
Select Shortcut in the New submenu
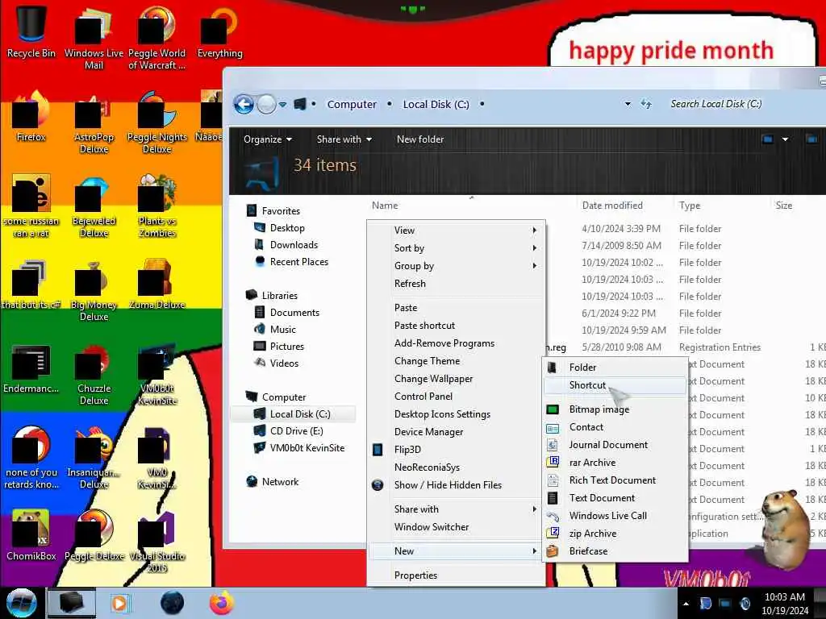click(615, 385)
